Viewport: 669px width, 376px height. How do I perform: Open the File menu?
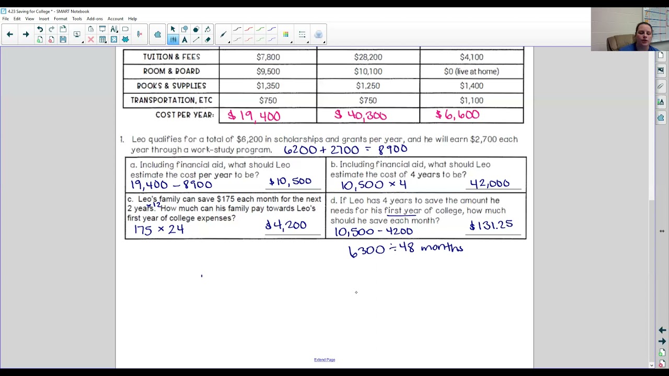(5, 19)
